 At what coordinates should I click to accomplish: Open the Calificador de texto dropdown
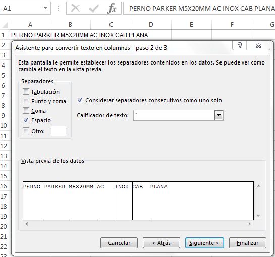[x=218, y=115]
